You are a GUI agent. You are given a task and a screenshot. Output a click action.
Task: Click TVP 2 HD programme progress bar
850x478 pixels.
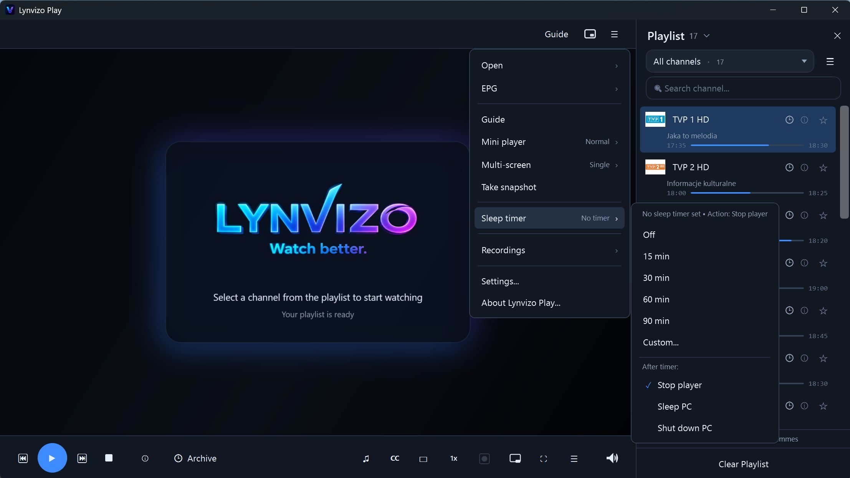click(747, 193)
